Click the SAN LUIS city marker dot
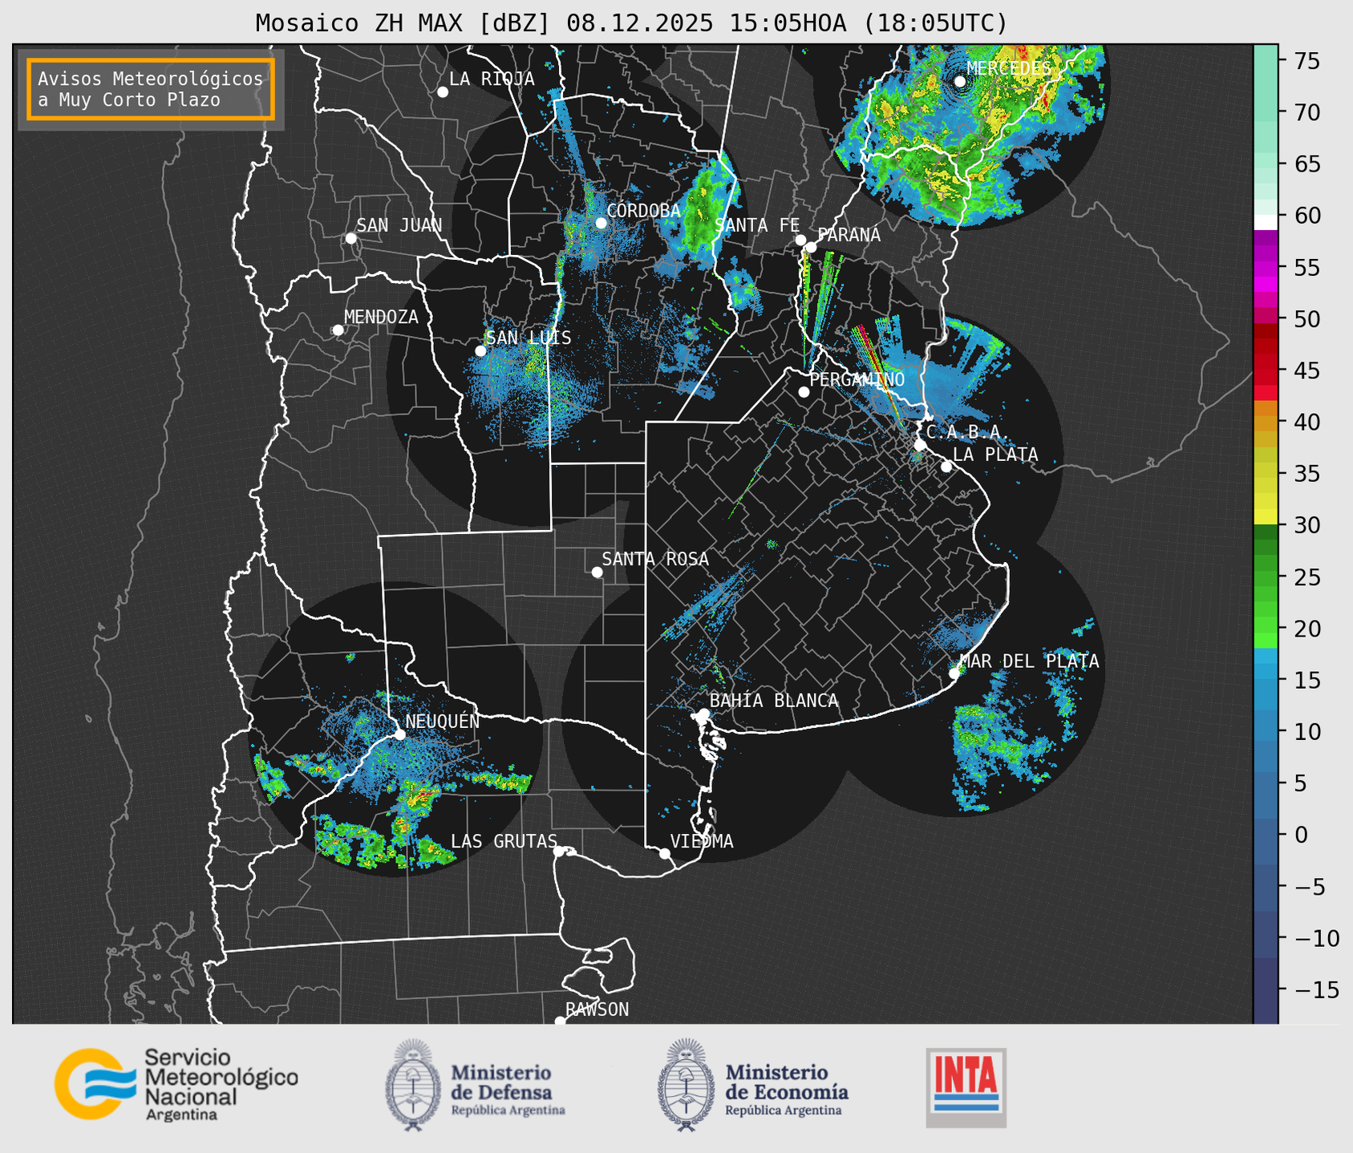The image size is (1353, 1153). pyautogui.click(x=480, y=351)
